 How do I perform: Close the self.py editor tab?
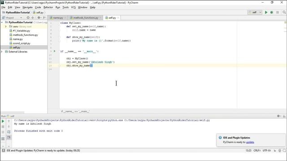(x=118, y=18)
